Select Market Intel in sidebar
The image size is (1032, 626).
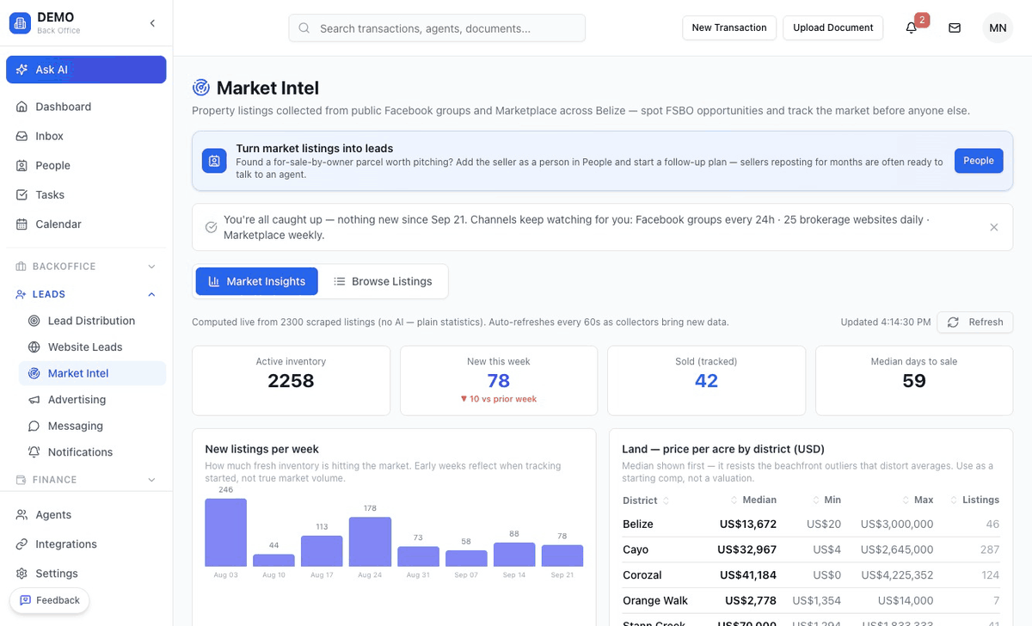pos(92,373)
